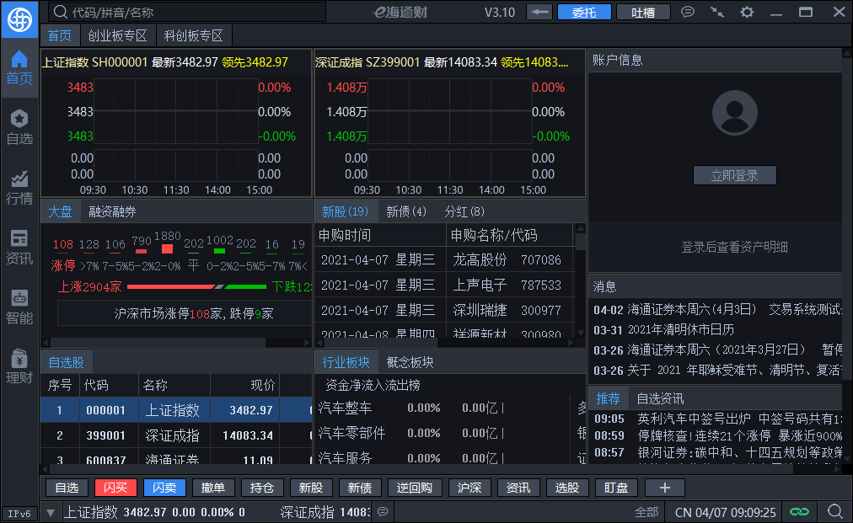Click the 持仓 positions button
Image resolution: width=853 pixels, height=523 pixels.
(262, 488)
